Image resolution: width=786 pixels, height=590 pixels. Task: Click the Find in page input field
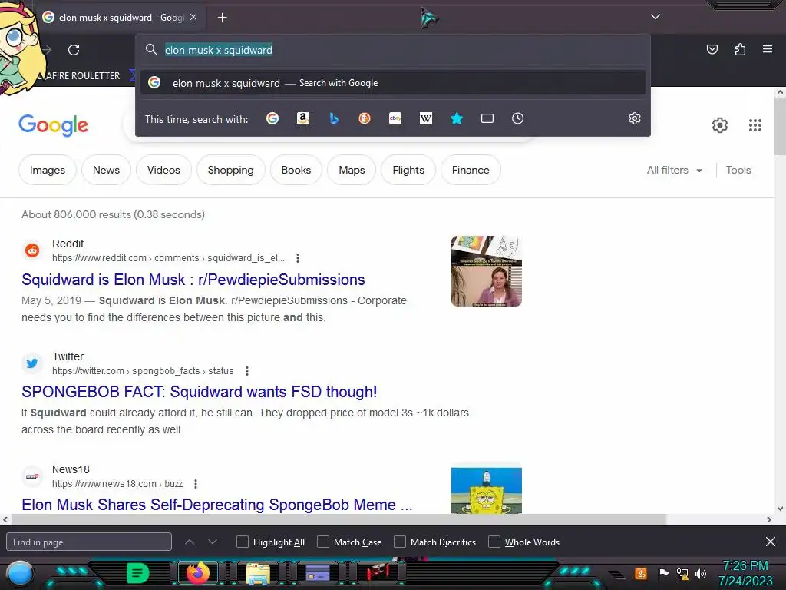pyautogui.click(x=89, y=542)
